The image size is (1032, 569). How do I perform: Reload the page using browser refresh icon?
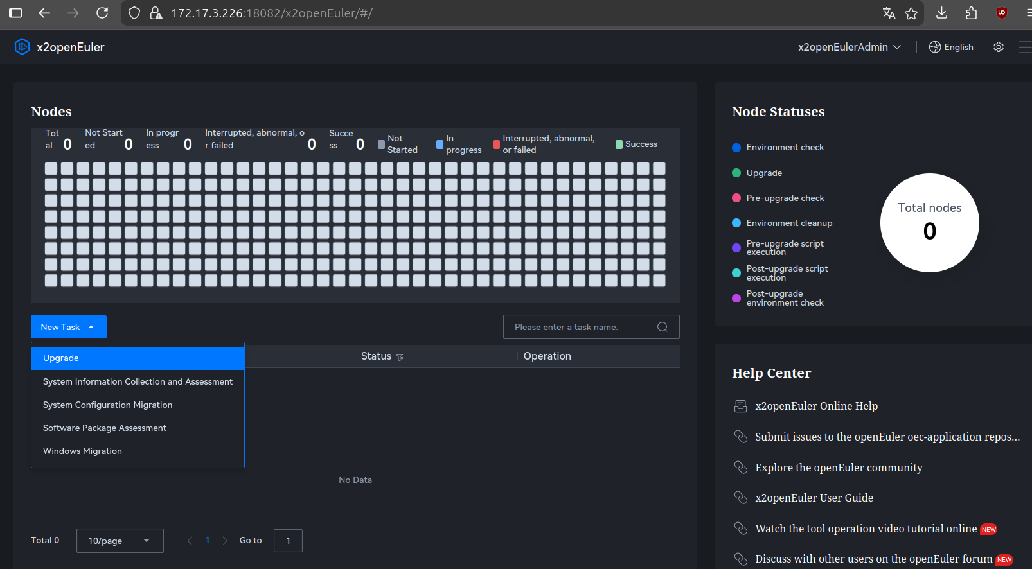(x=102, y=13)
